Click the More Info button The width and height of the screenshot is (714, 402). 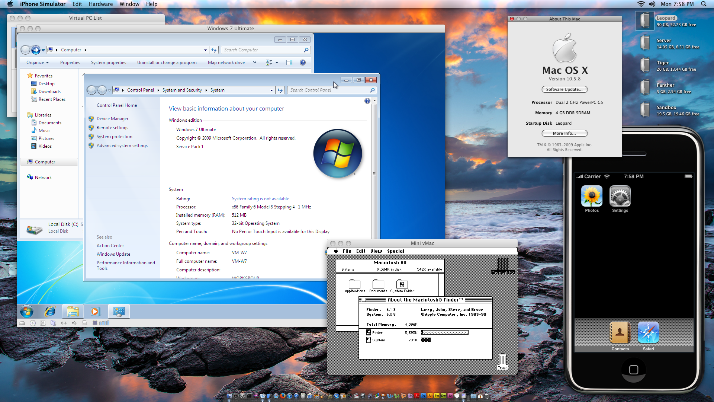564,133
